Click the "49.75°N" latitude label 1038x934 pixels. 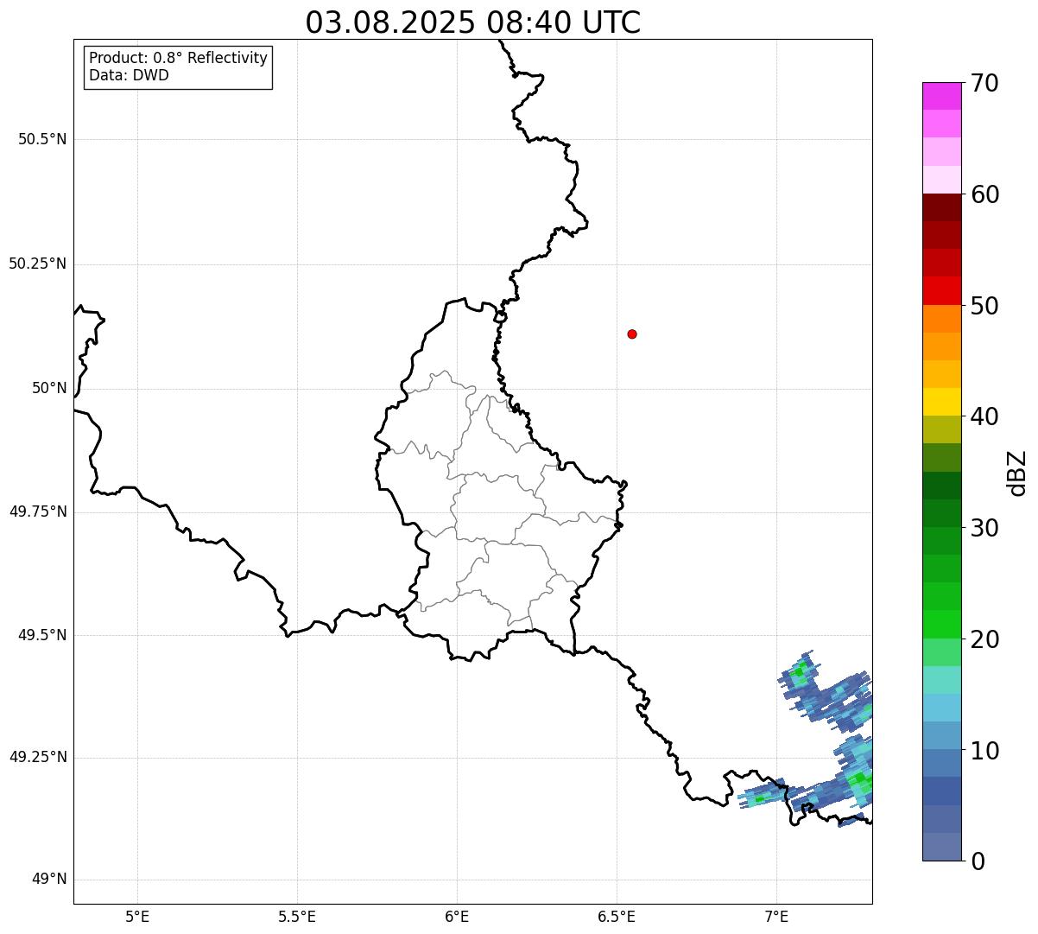point(37,511)
